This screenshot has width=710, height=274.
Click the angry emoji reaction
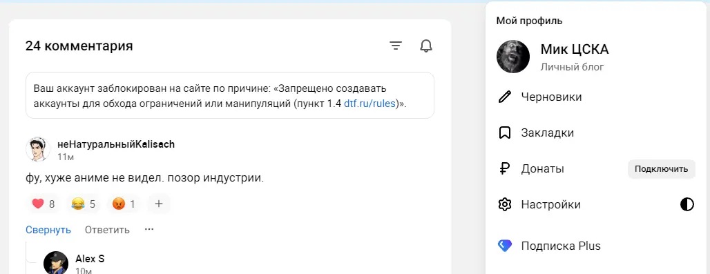point(124,204)
